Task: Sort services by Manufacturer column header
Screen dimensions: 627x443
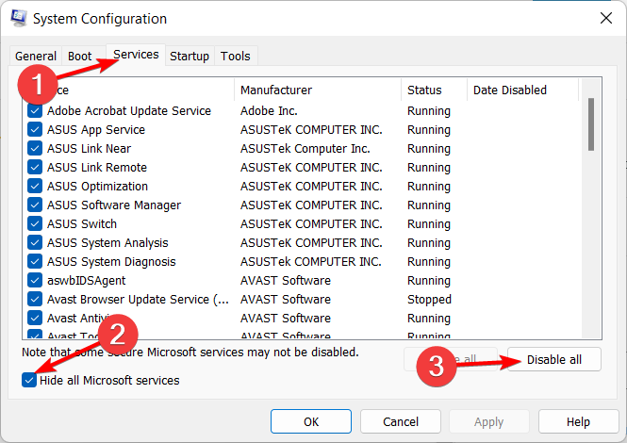Action: coord(316,90)
